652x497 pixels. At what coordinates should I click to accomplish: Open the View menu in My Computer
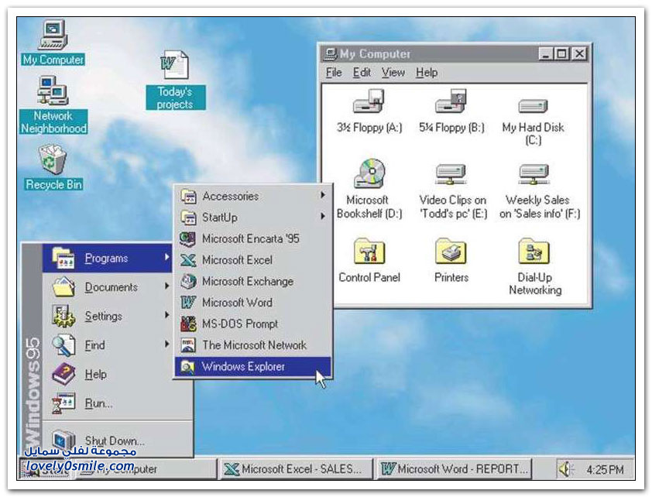[393, 73]
